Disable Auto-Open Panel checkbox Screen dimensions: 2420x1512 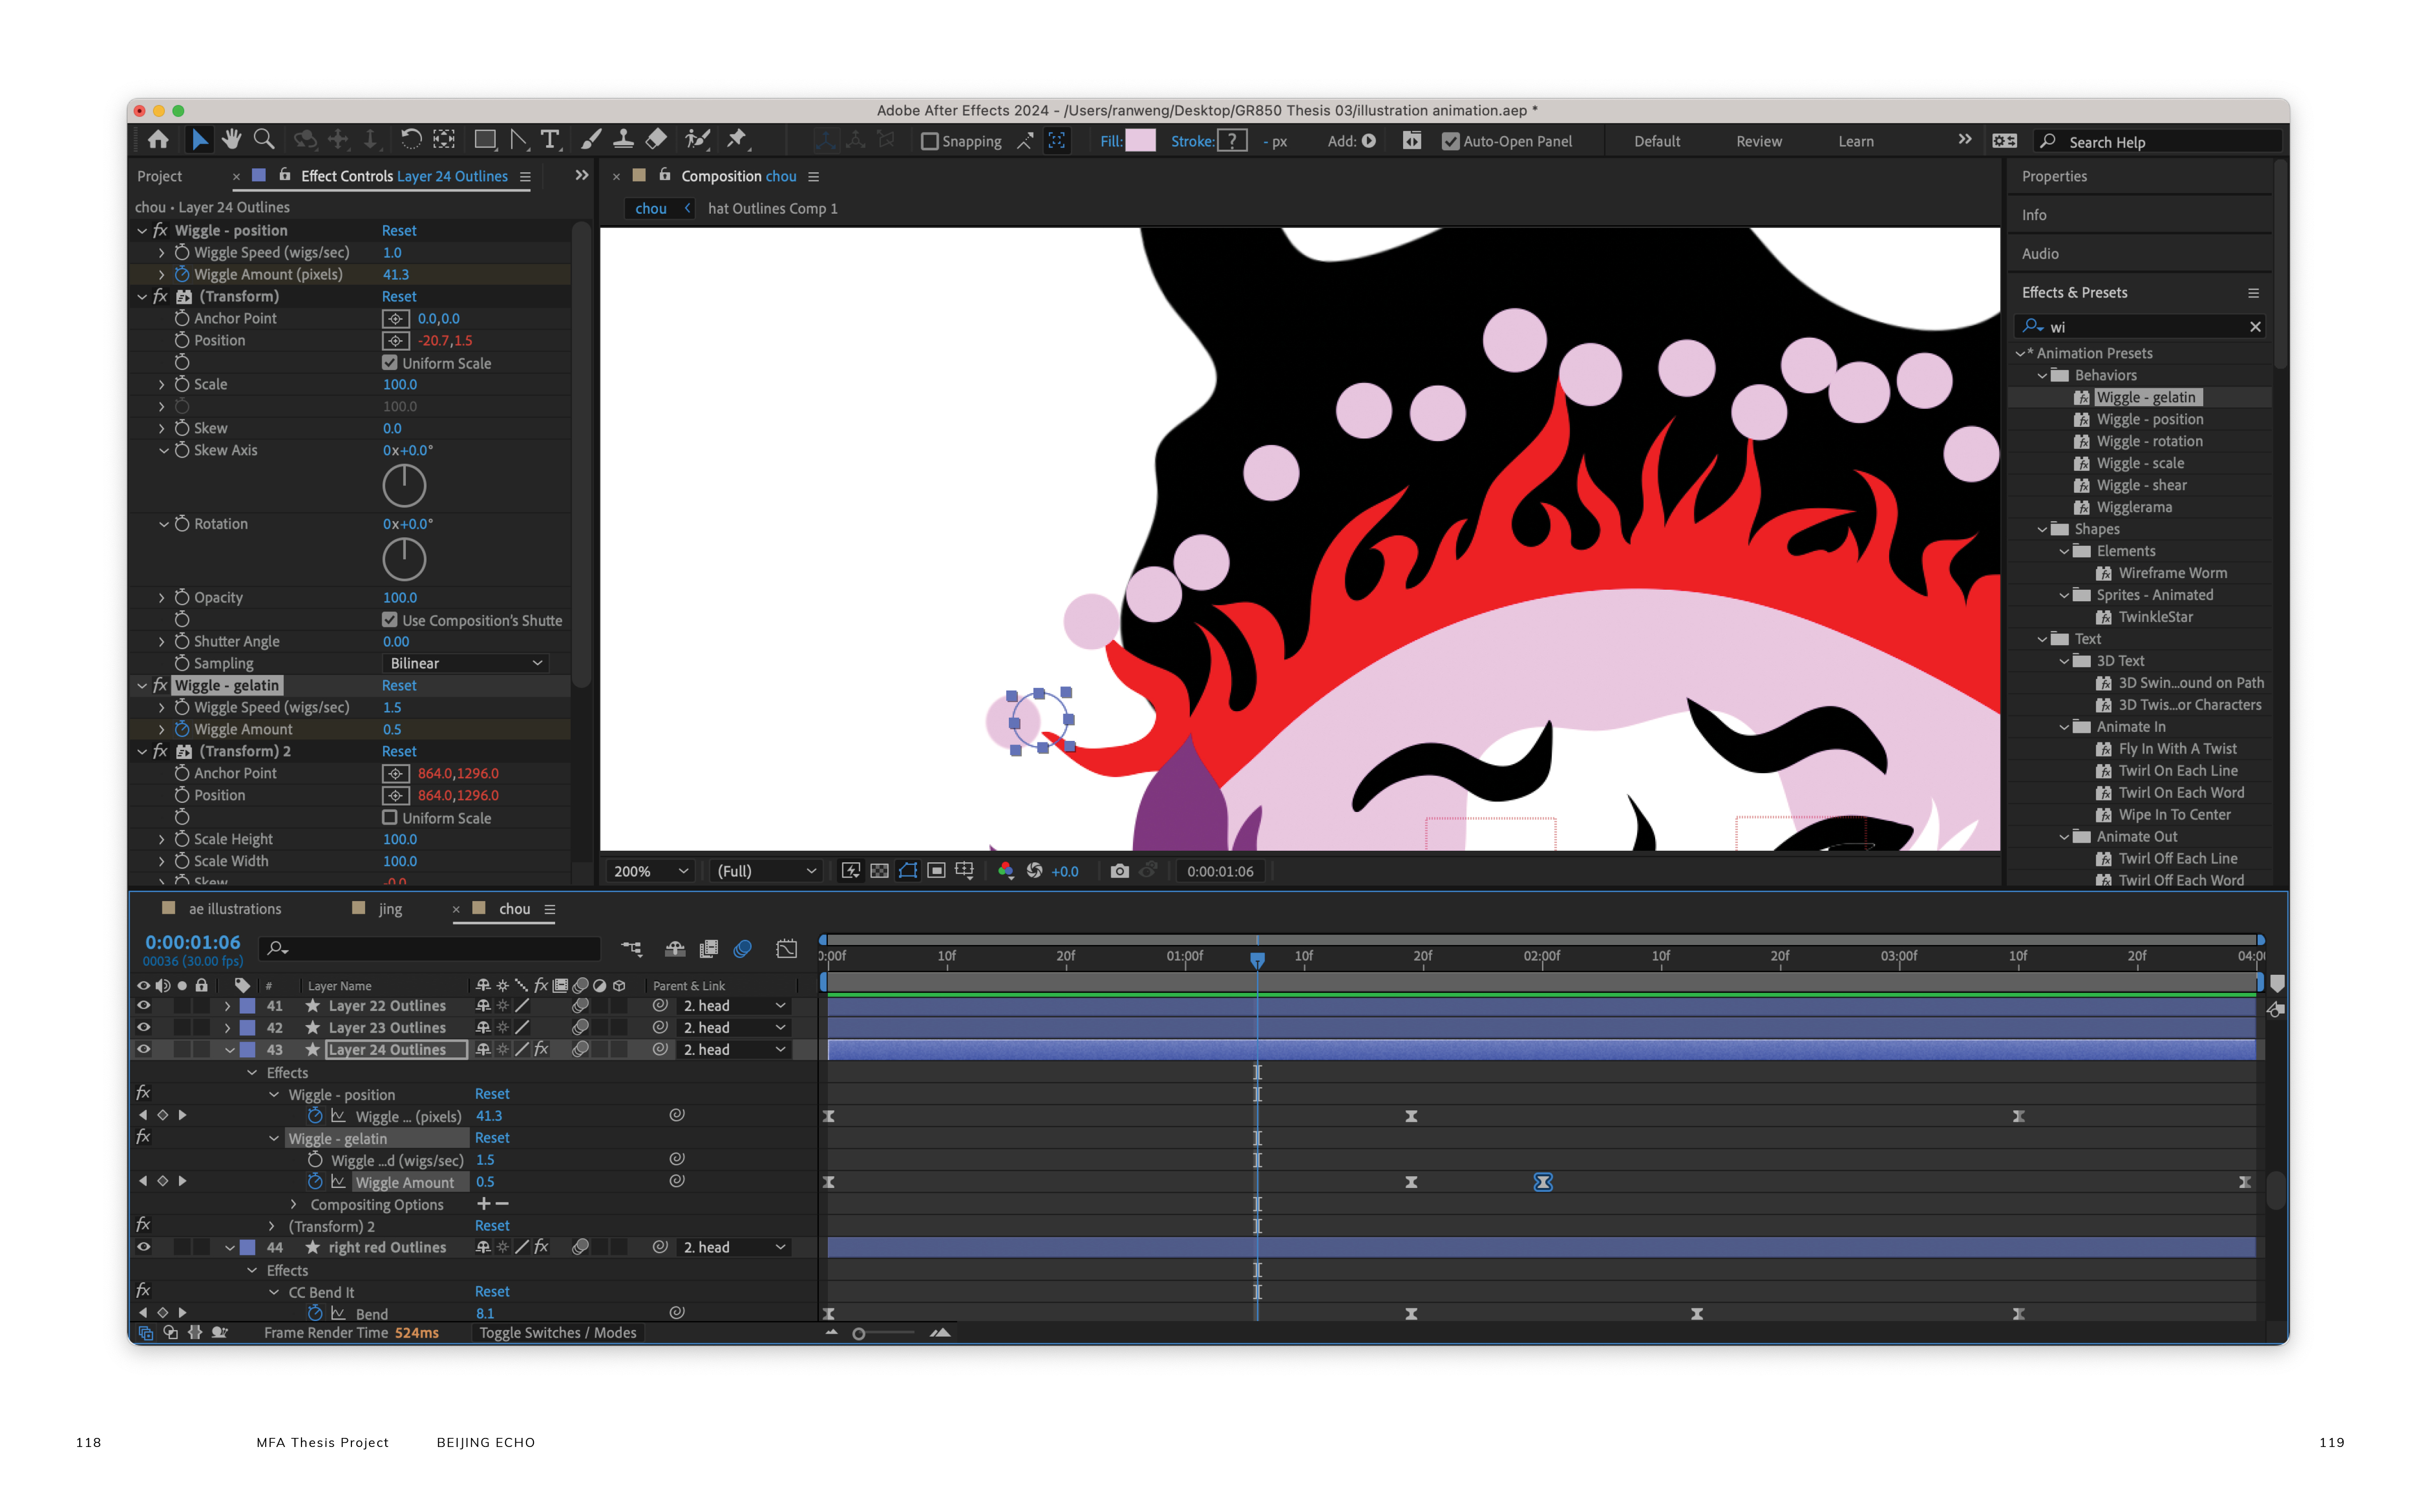tap(1450, 141)
